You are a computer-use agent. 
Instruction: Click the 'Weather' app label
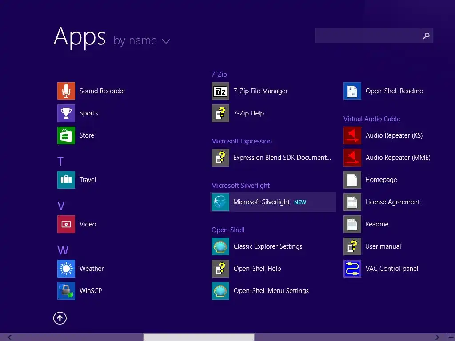point(92,269)
